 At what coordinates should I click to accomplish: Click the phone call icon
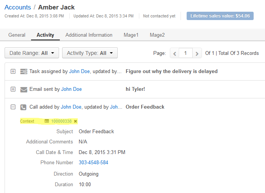tap(23, 107)
